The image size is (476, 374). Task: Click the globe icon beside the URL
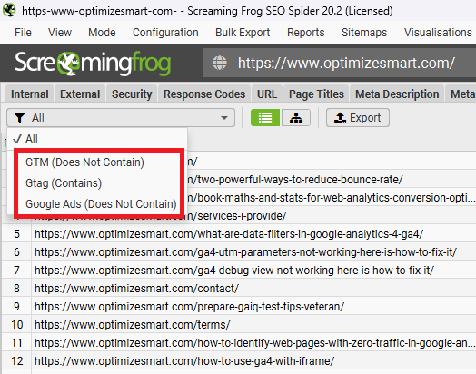[x=220, y=64]
